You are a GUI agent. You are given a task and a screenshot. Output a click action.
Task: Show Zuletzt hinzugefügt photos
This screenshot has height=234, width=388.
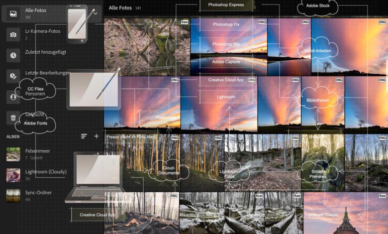click(x=46, y=52)
